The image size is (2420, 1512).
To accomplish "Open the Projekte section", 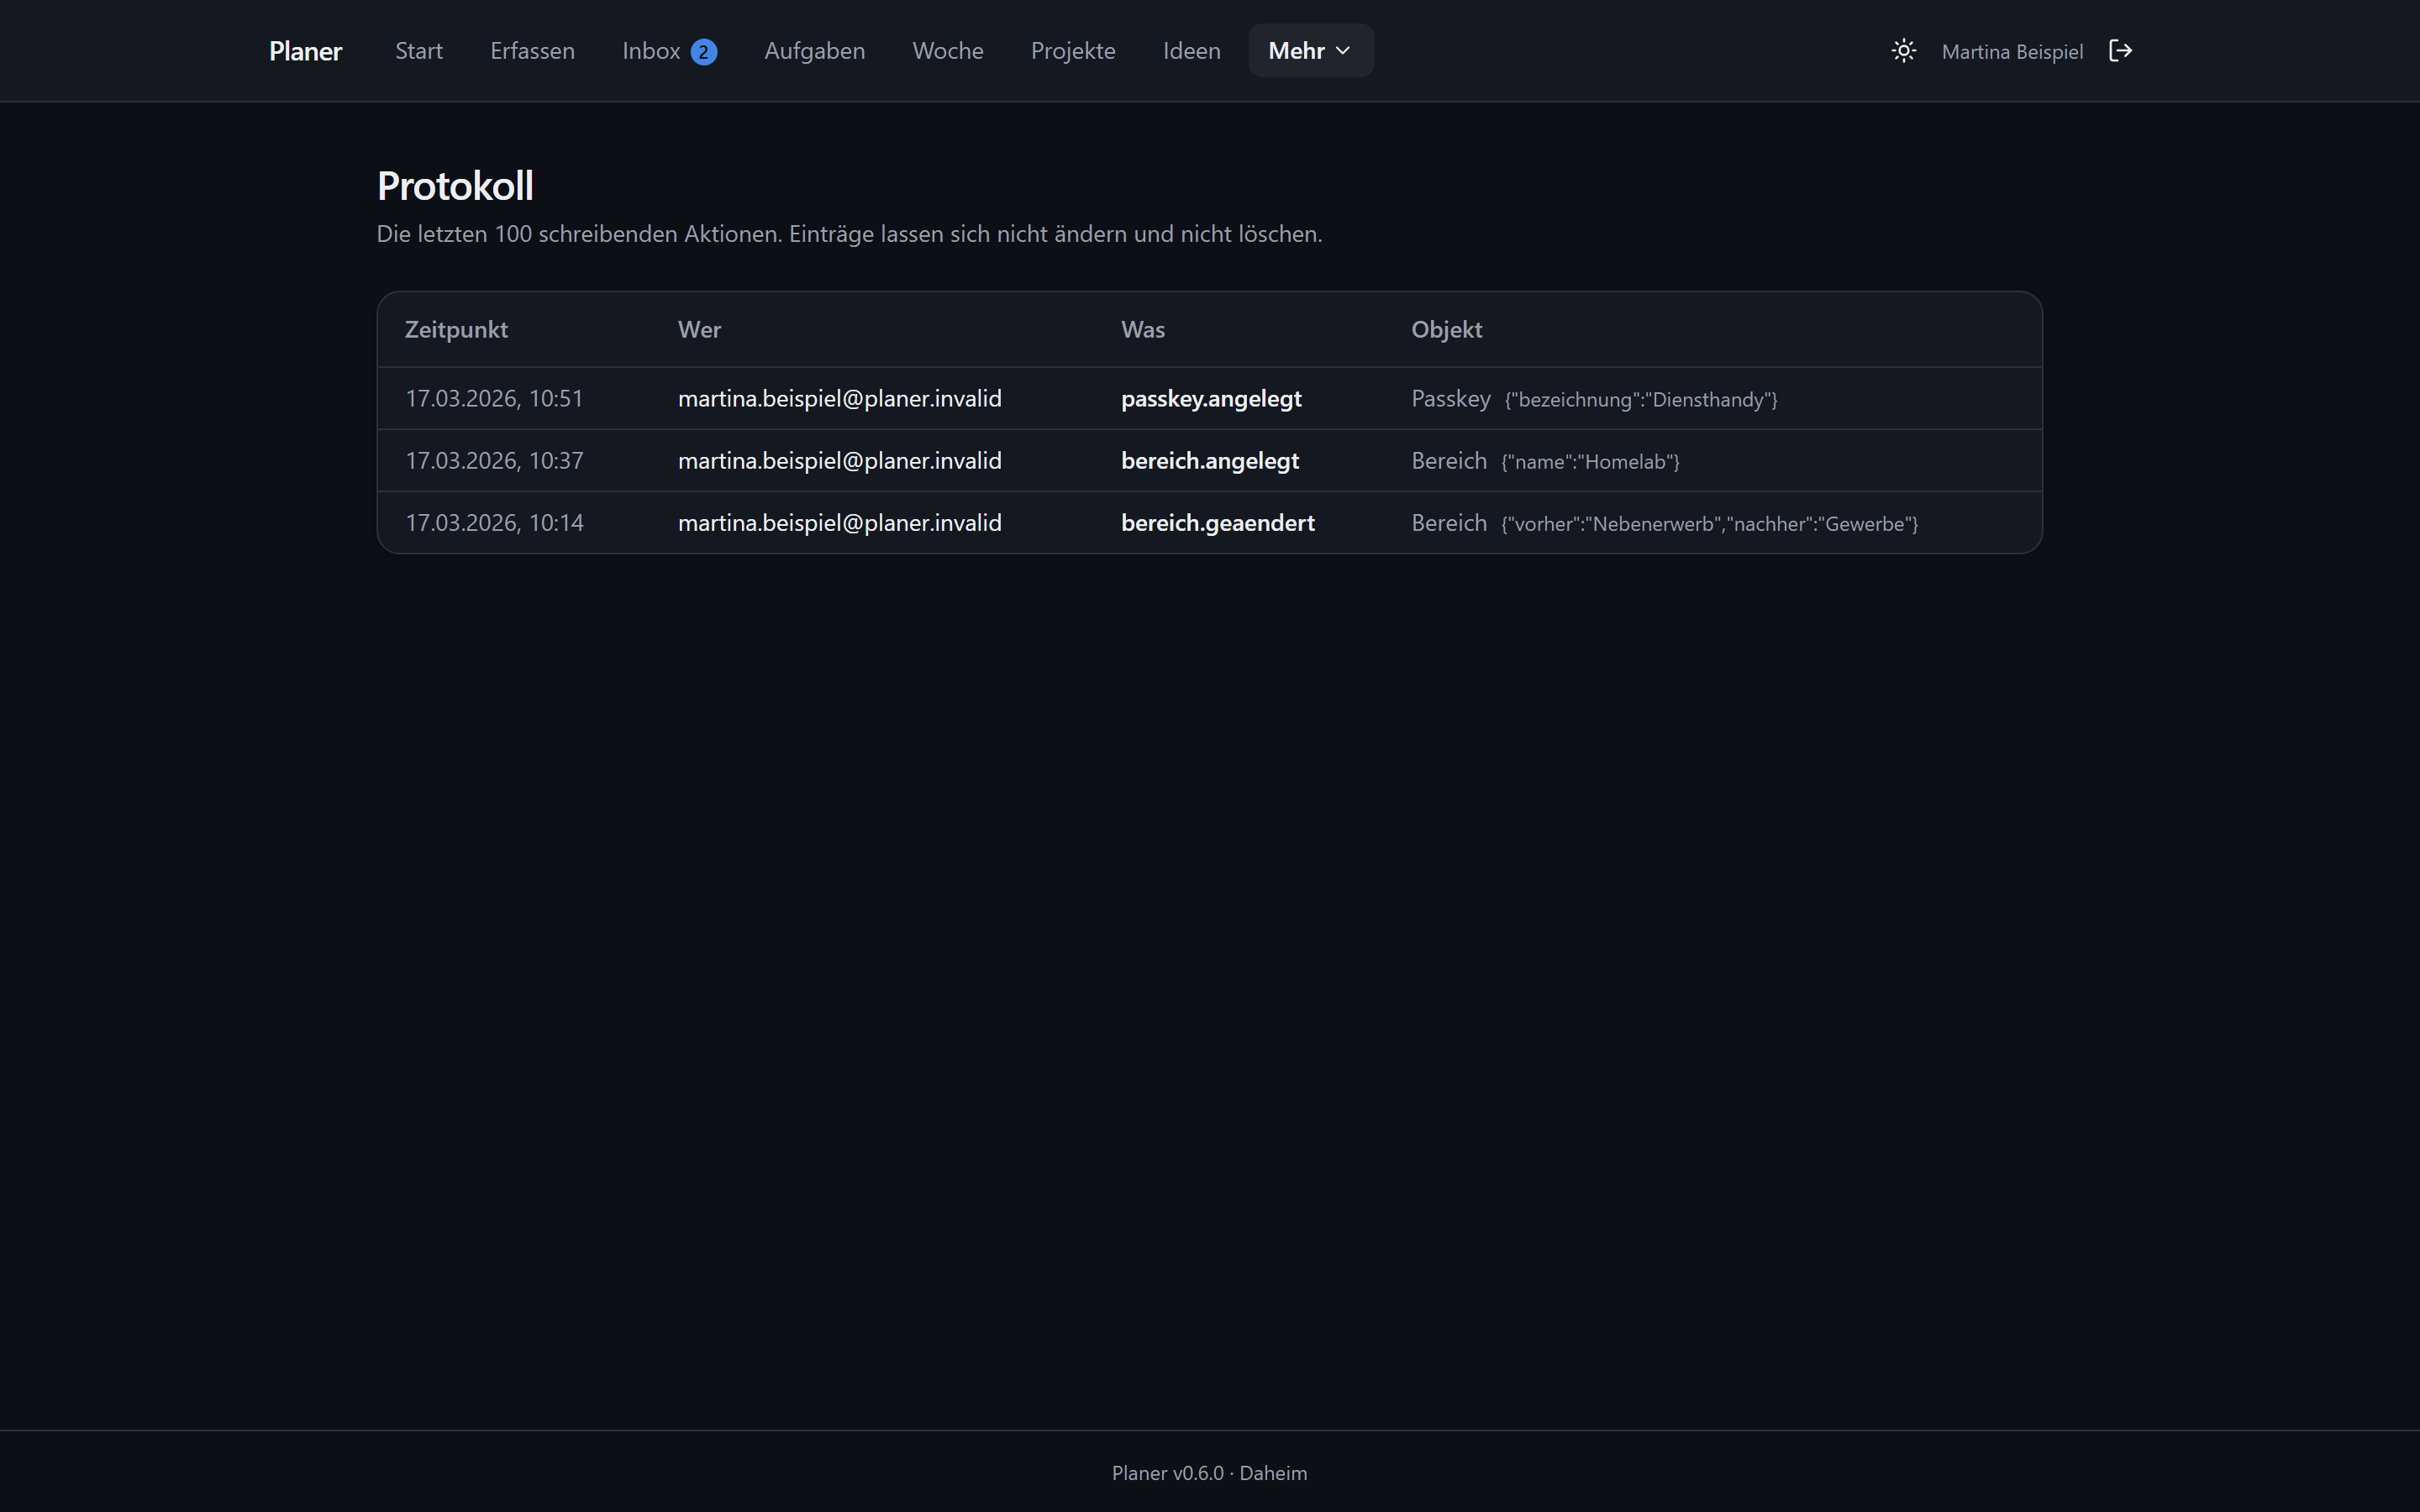I will point(1072,51).
